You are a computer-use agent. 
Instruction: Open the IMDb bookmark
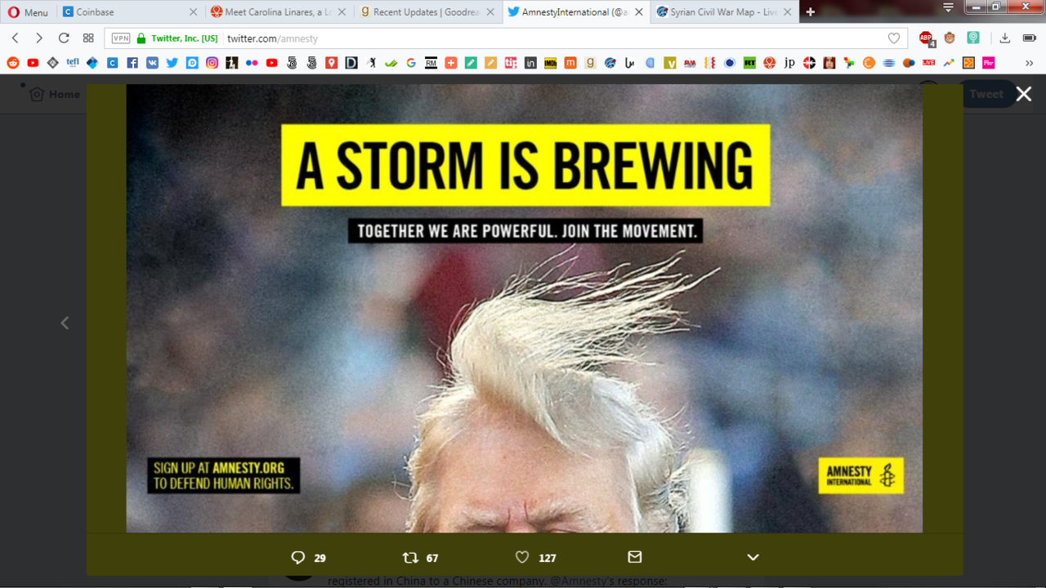tap(550, 63)
